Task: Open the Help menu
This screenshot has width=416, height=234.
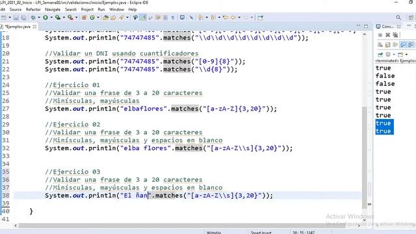Action: [x=133, y=9]
